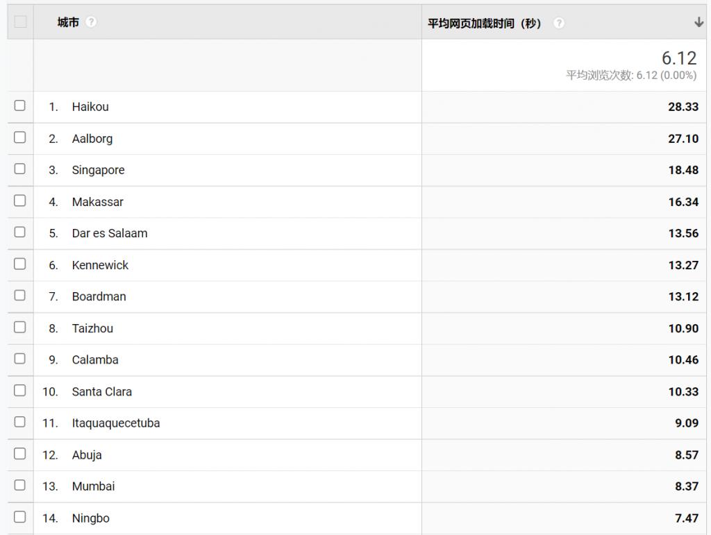Open the Dar es Salaam city link
The height and width of the screenshot is (535, 711).
click(x=110, y=233)
